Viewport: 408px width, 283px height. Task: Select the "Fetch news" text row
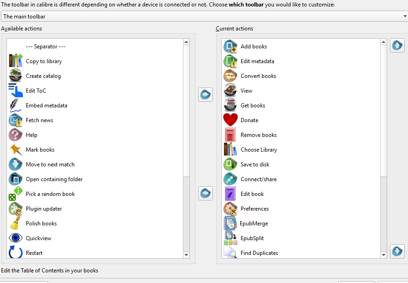click(x=39, y=120)
